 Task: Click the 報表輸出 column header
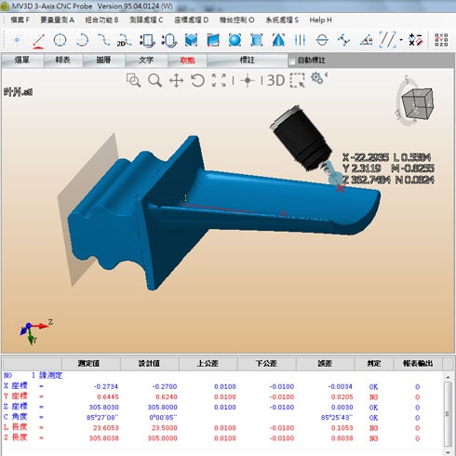coord(418,363)
